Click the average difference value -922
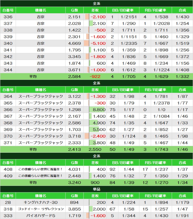The width and height of the screenshot is (193, 219). pyautogui.click(x=95, y=77)
